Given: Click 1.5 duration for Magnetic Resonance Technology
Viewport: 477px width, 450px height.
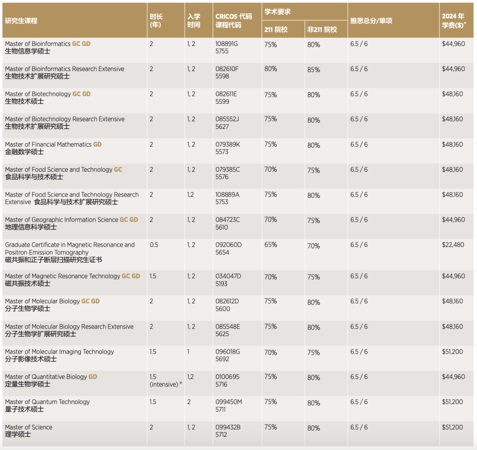Looking at the screenshot, I should coord(153,276).
